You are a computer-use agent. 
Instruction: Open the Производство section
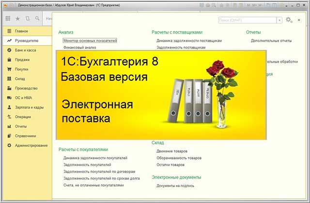click(x=28, y=88)
